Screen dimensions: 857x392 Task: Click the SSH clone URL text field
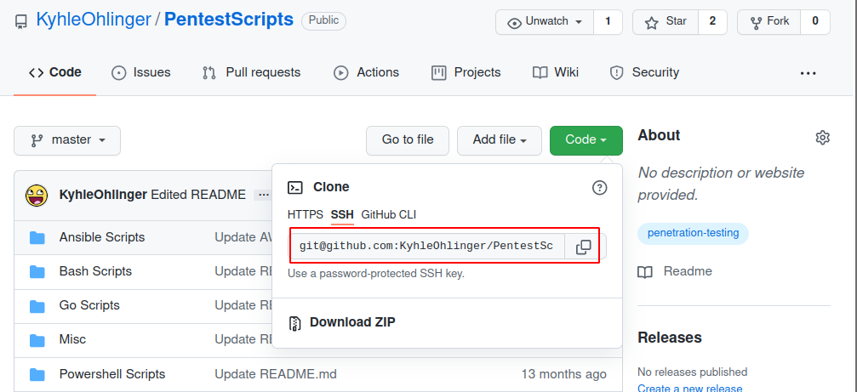(426, 247)
